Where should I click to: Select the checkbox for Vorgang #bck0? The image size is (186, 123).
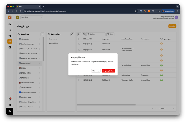pyautogui.click(x=79, y=49)
